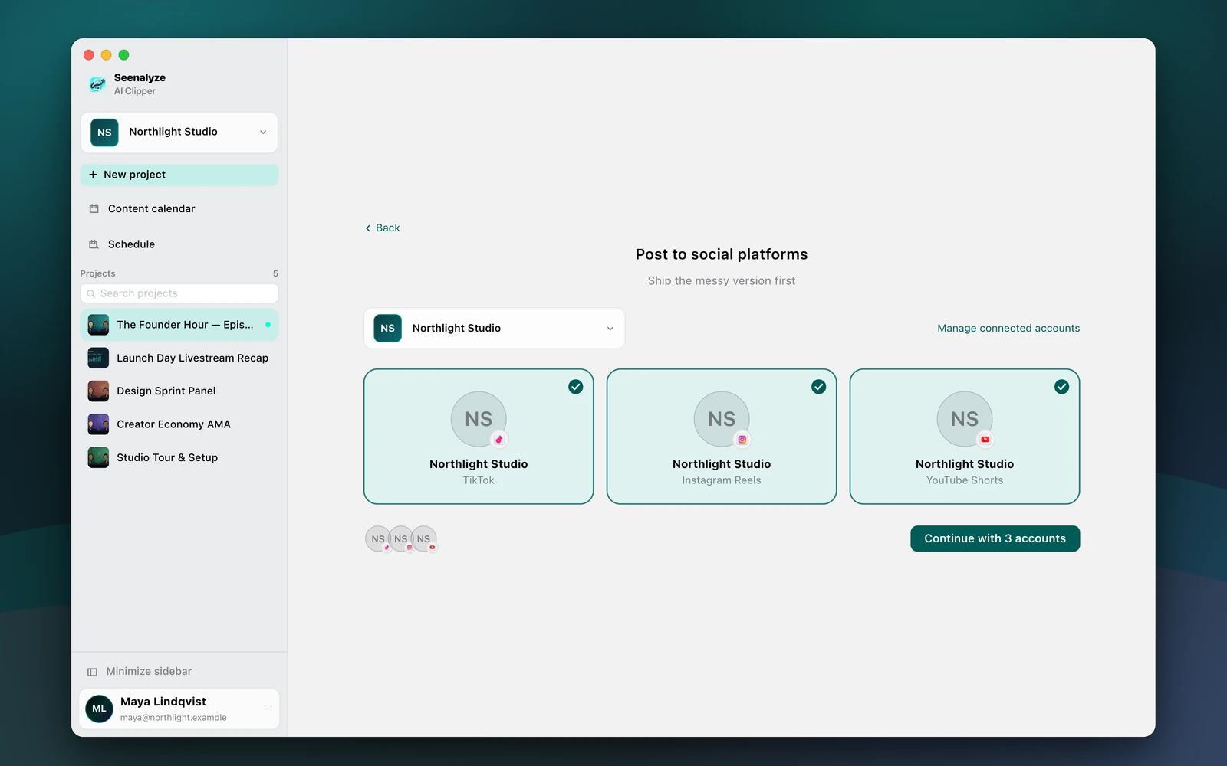1227x766 pixels.
Task: Select the Creator Economy AMA project
Action: 179,424
